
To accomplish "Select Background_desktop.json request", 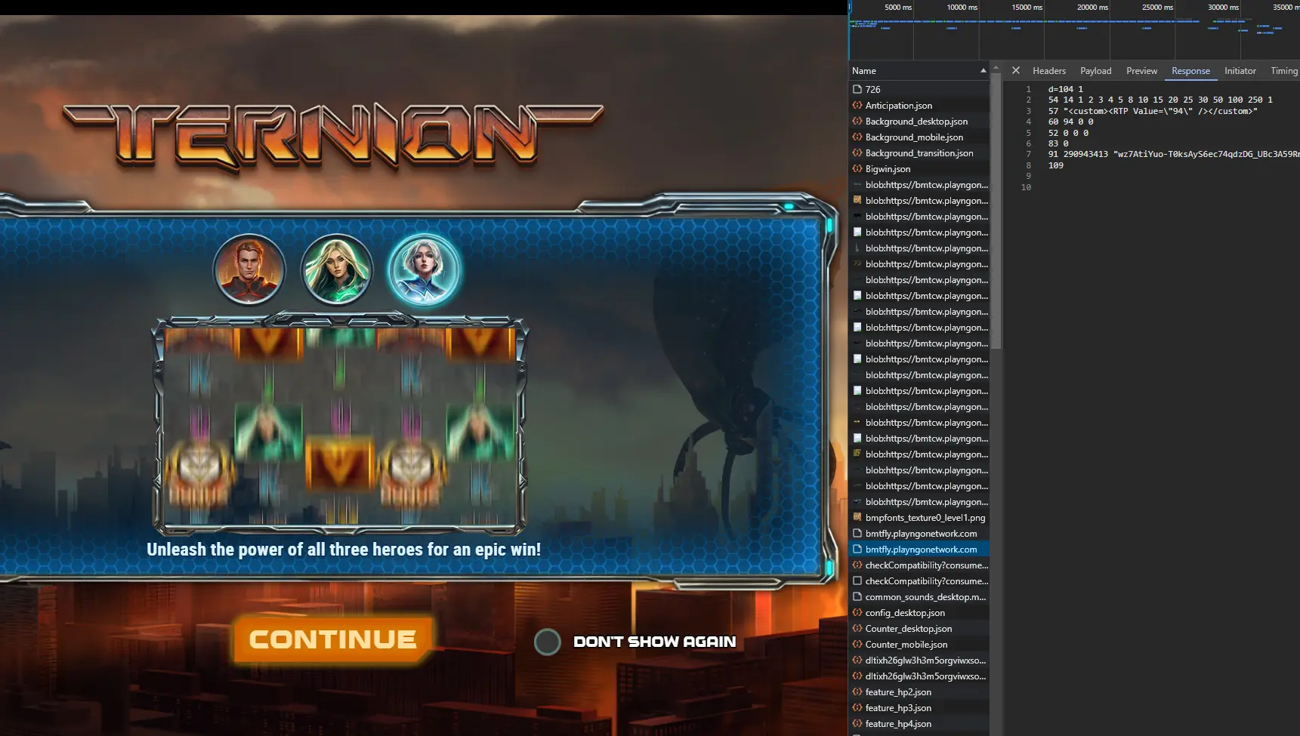I will (919, 121).
